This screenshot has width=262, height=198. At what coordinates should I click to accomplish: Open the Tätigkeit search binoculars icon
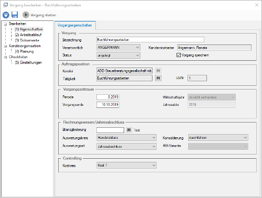[x=158, y=78]
